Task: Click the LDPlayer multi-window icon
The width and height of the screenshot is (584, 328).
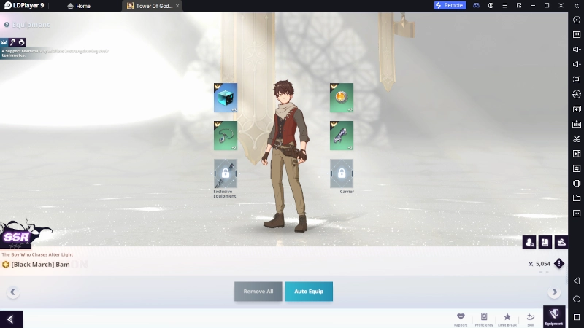Action: (519, 6)
